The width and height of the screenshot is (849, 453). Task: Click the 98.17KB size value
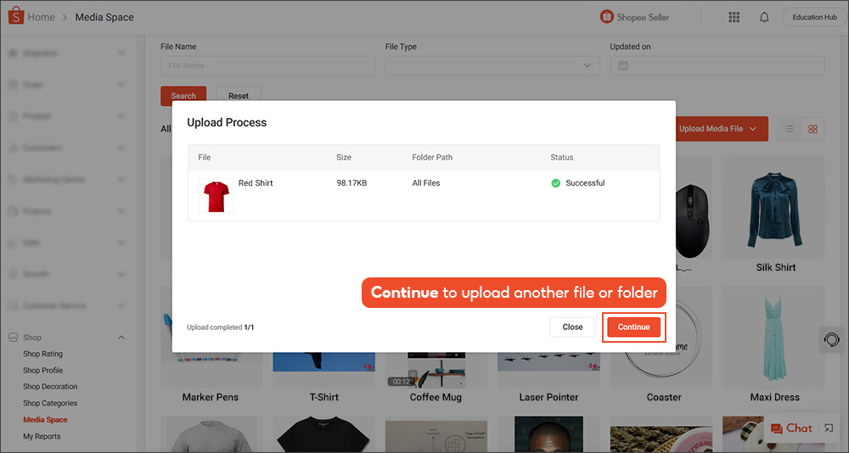(351, 183)
